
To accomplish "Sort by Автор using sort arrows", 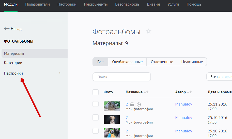I will 189,92.
